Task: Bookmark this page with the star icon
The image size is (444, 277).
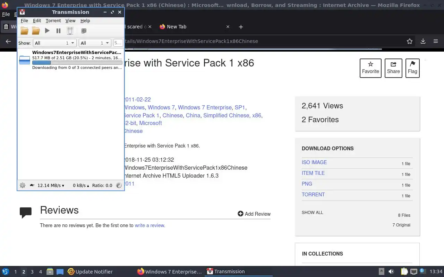Action: 410,41
